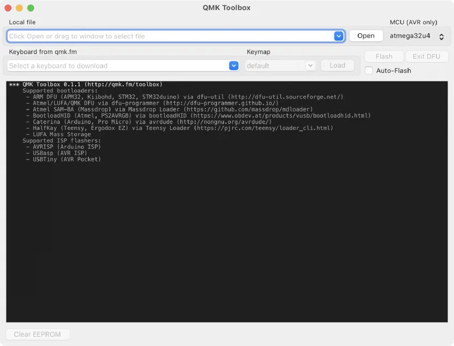This screenshot has width=454, height=346.
Task: Minimize the window with the yellow button
Action: 20,8
